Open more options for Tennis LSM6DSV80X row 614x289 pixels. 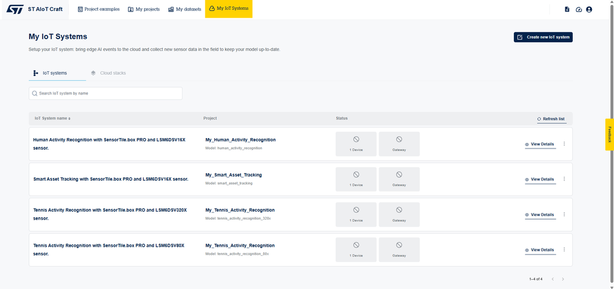pos(564,250)
